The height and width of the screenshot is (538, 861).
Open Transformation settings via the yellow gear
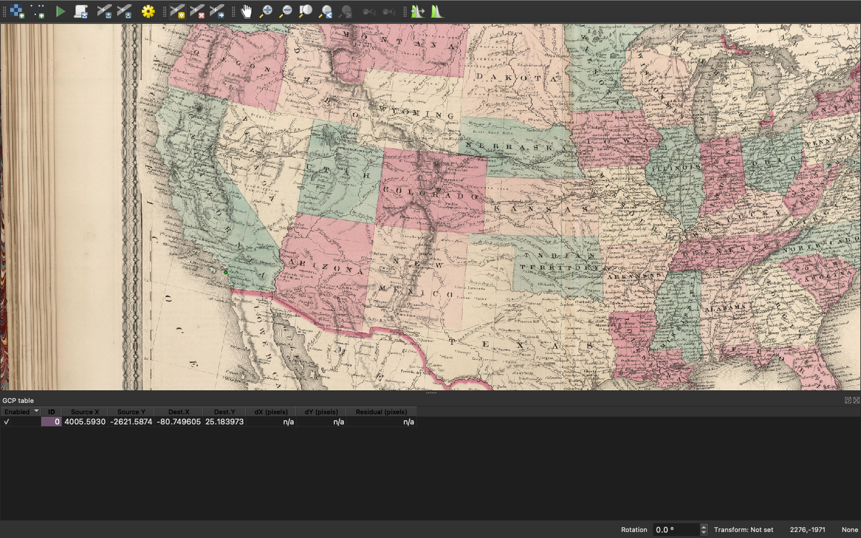148,11
